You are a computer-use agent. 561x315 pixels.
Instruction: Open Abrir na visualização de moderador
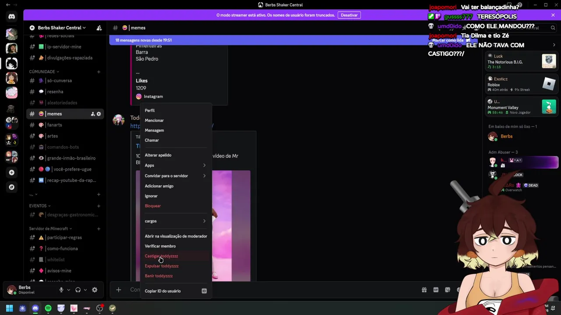175,236
